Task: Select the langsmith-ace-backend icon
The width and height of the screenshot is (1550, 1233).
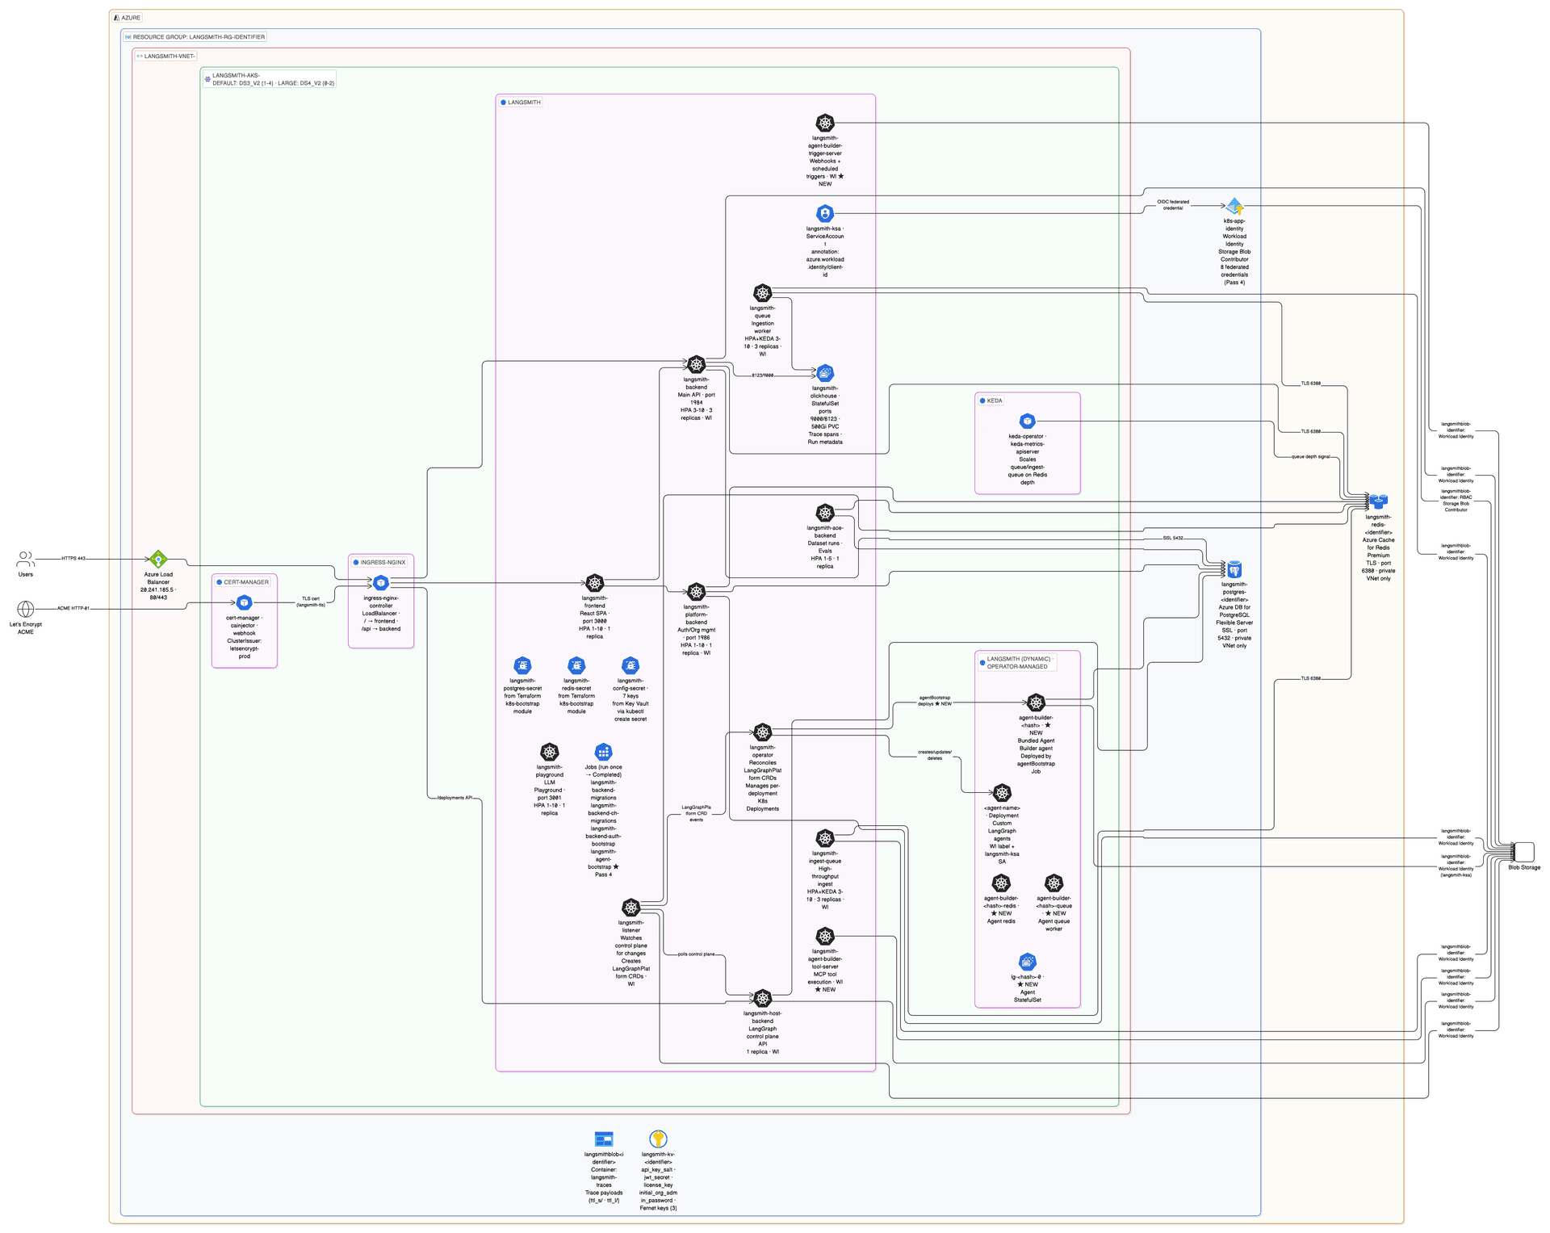Action: click(x=825, y=513)
